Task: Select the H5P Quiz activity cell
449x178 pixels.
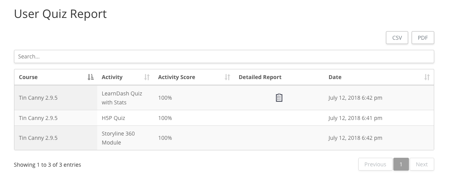Action: tap(113, 118)
